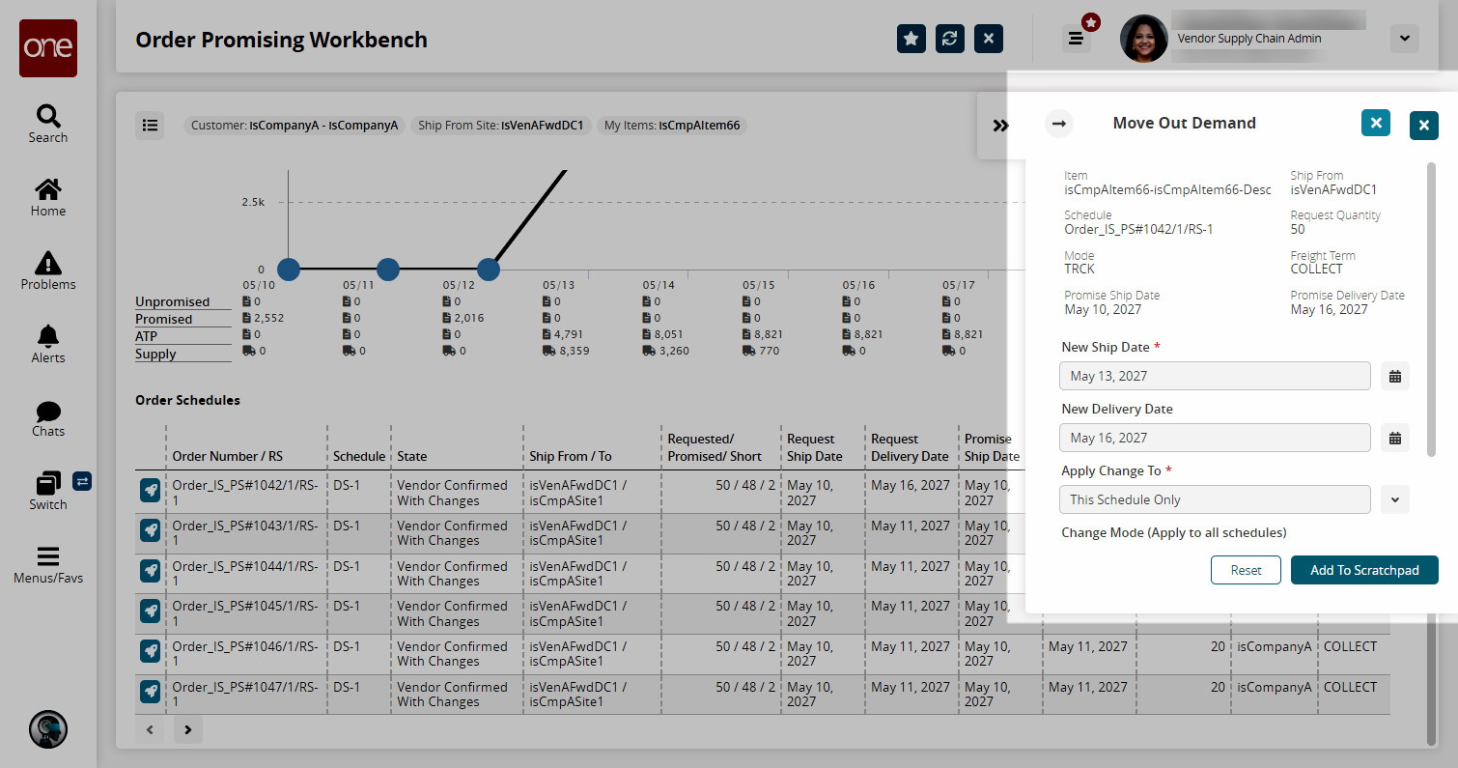The width and height of the screenshot is (1458, 768).
Task: Click rocket action icon for Order_IS_PS#1042
Action: coord(150,489)
